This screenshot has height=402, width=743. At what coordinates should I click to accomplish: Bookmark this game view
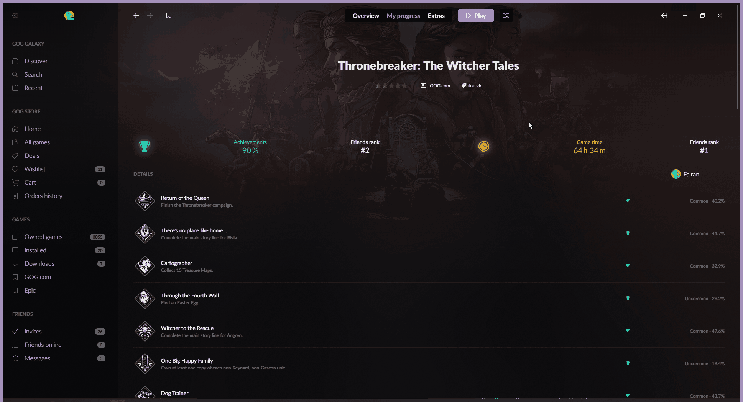tap(169, 16)
